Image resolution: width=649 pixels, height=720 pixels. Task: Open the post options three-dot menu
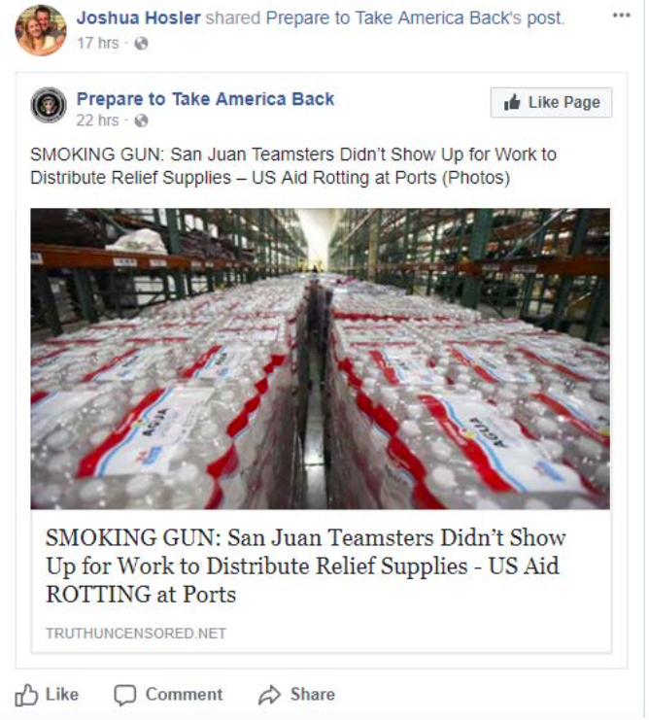[621, 16]
